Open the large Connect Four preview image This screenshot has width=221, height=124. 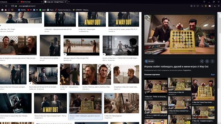179,34
